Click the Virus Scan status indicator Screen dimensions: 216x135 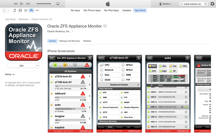click(x=122, y=117)
